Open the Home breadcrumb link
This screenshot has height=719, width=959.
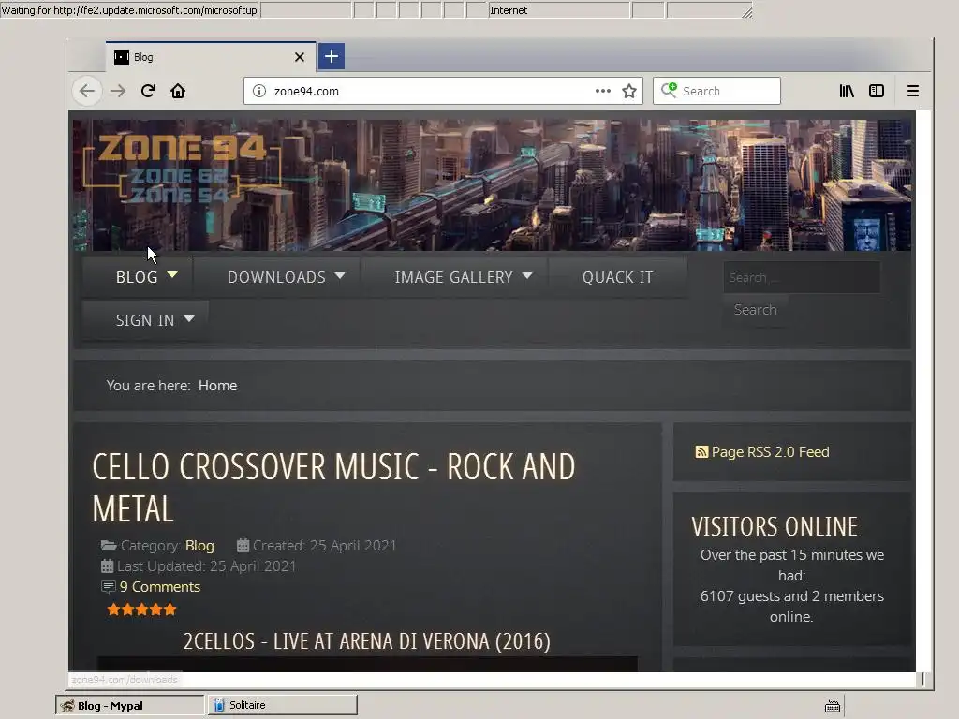point(217,385)
